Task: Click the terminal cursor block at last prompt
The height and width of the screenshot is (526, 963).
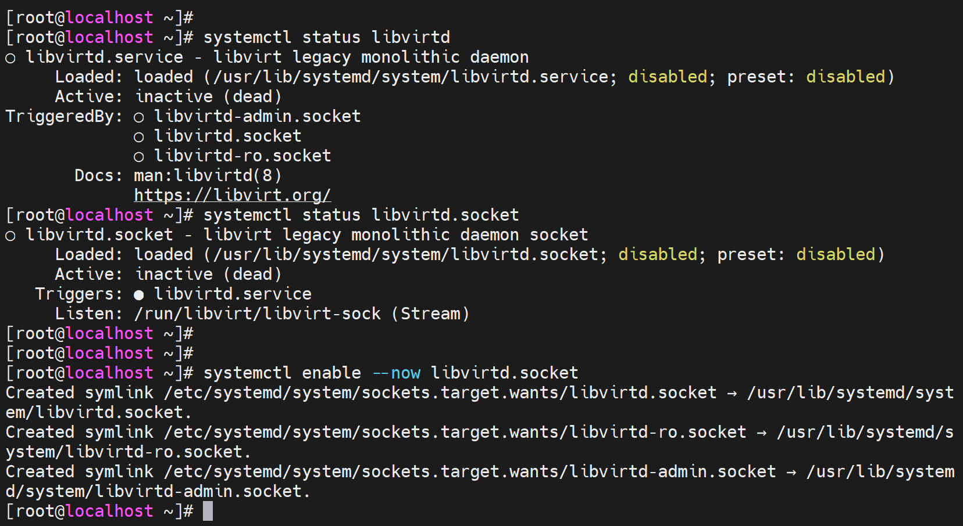Action: click(x=208, y=511)
